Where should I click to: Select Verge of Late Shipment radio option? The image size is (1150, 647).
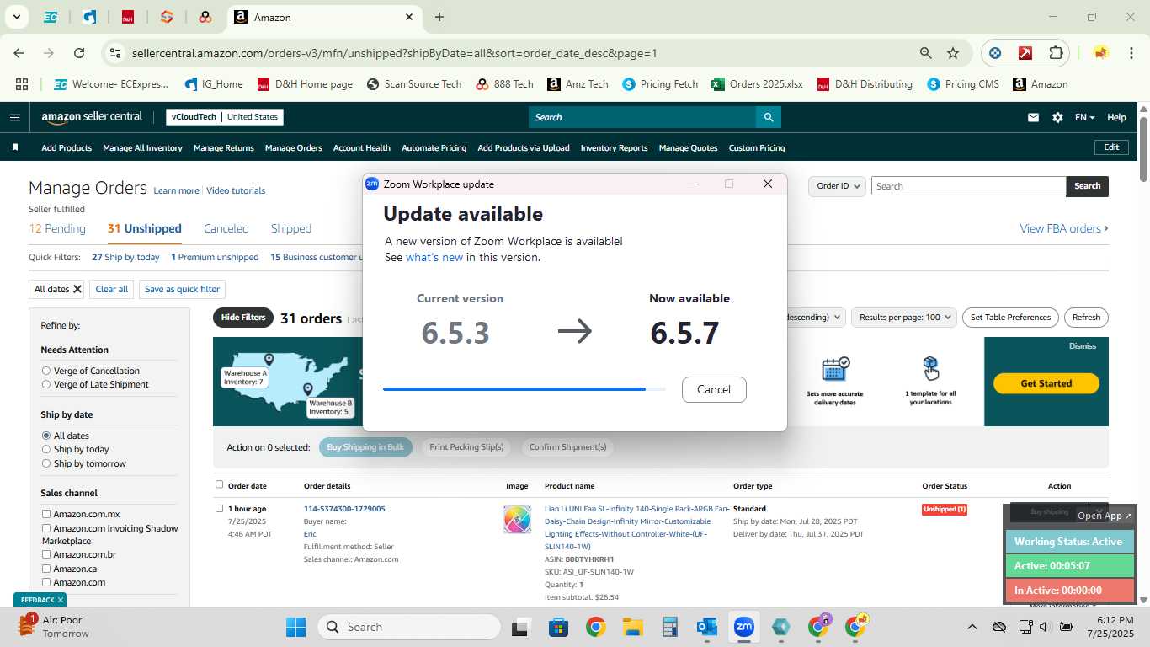(46, 384)
